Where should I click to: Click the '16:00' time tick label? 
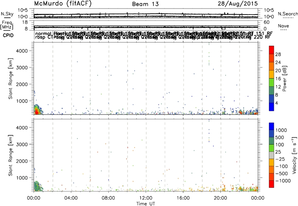point(183,198)
